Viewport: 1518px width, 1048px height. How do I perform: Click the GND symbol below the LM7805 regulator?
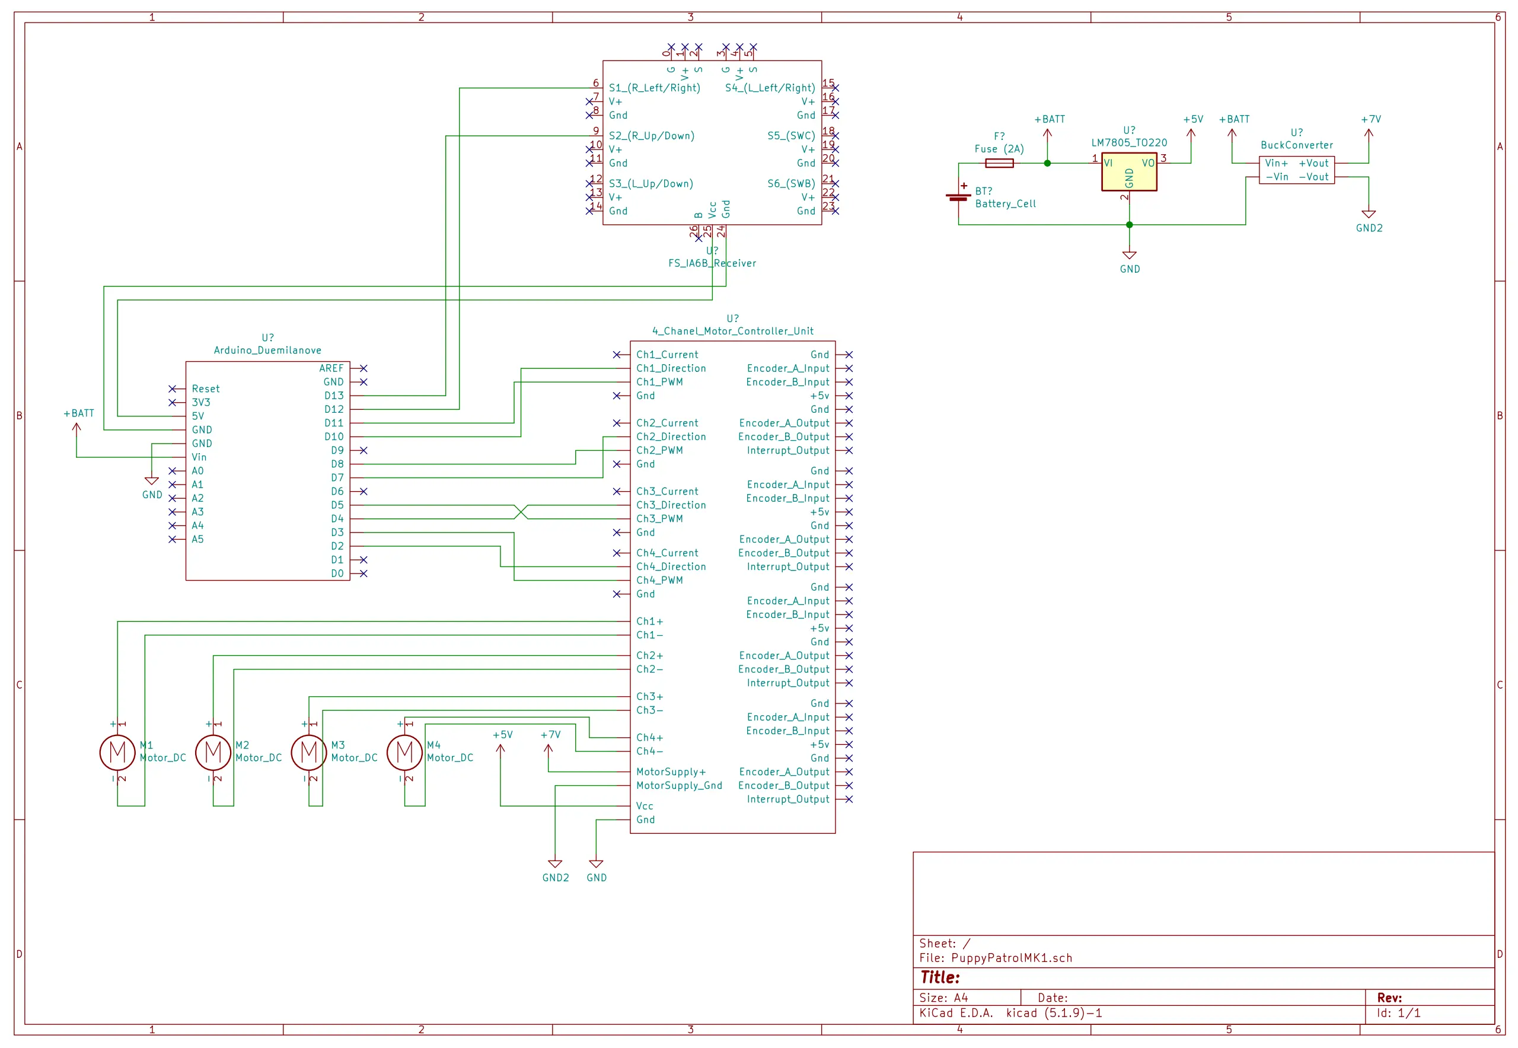[x=1129, y=256]
